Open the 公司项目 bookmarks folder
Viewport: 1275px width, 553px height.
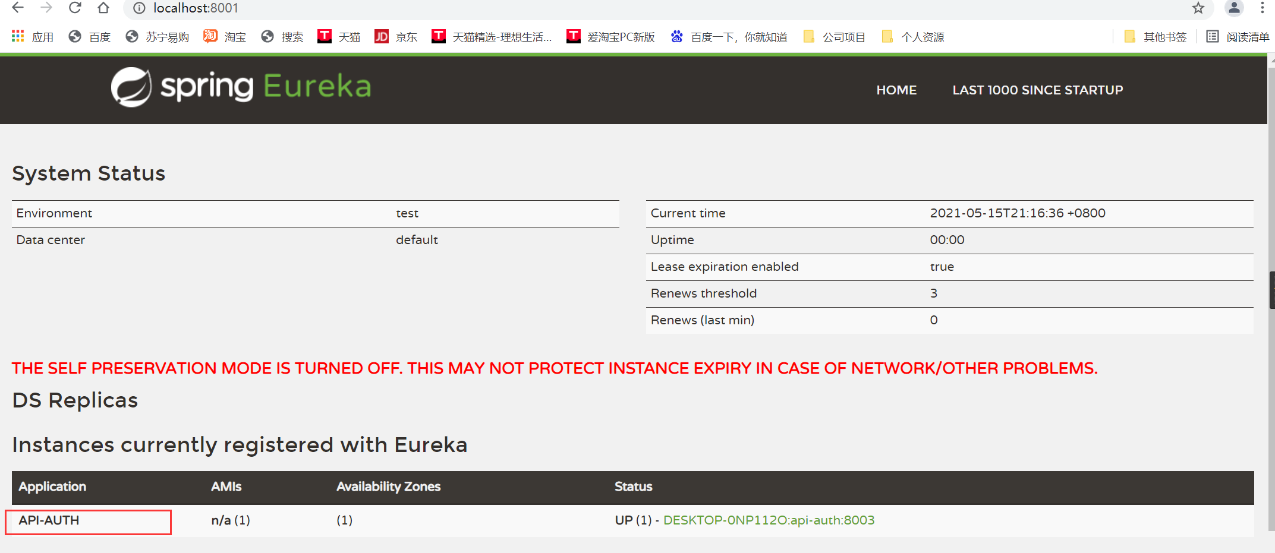coord(835,36)
